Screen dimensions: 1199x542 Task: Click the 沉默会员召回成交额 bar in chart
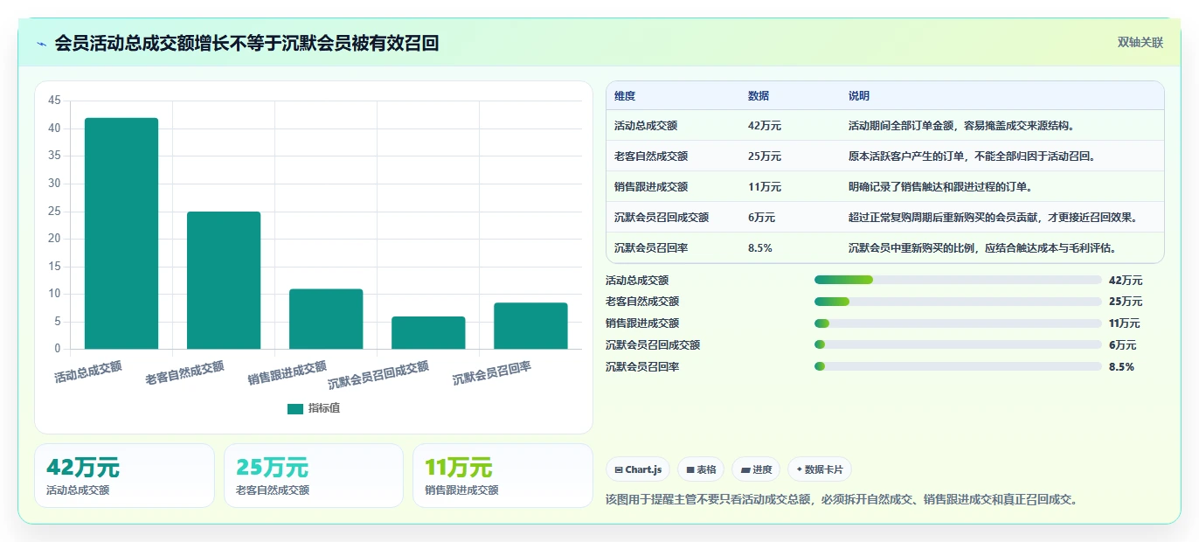pos(428,332)
